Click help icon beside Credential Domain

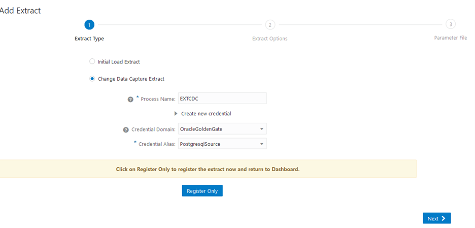pos(126,129)
